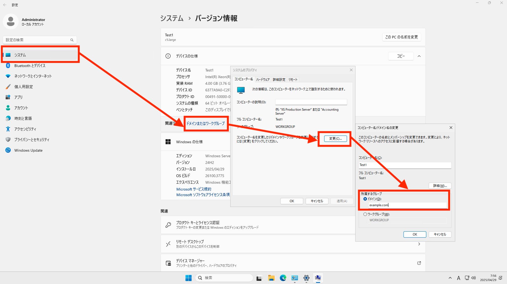Click キャンセル in the domain change dialog
The image size is (507, 284).
point(440,235)
